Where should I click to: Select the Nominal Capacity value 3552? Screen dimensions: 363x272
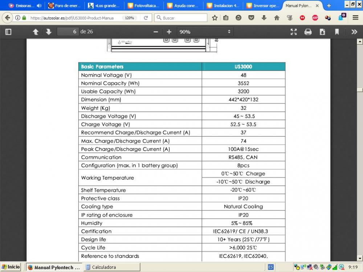point(243,83)
